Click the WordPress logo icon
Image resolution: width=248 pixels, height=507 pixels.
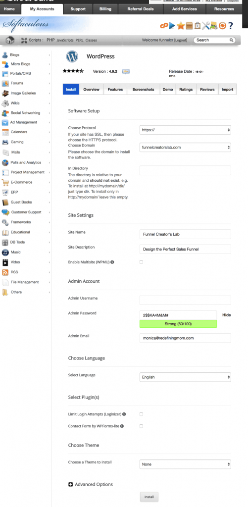[72, 56]
